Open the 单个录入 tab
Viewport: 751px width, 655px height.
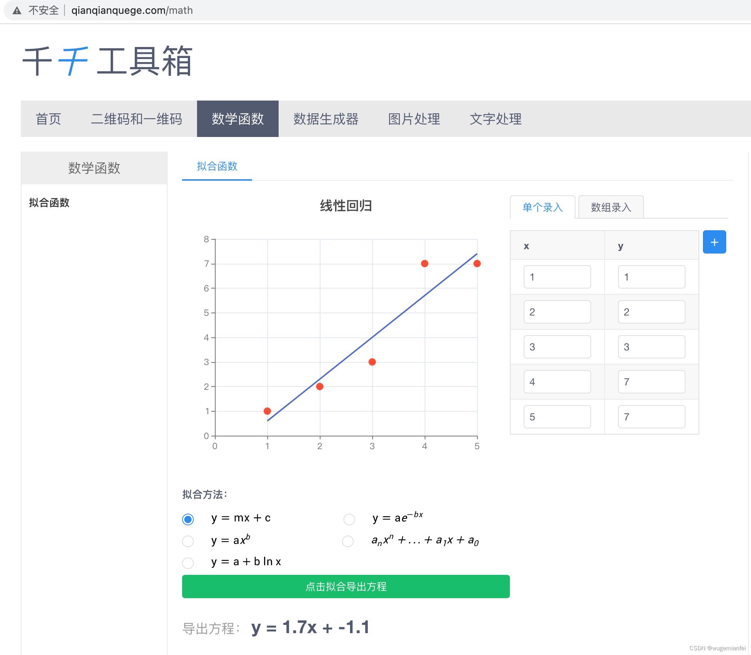(x=542, y=207)
